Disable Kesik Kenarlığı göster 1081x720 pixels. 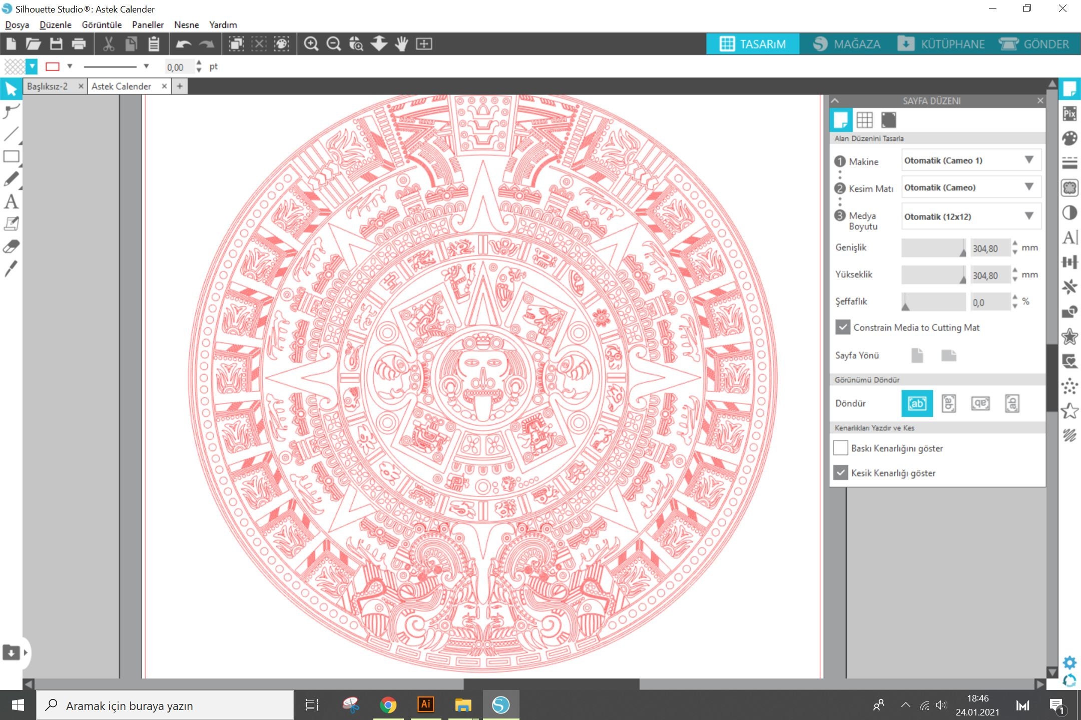(x=841, y=472)
